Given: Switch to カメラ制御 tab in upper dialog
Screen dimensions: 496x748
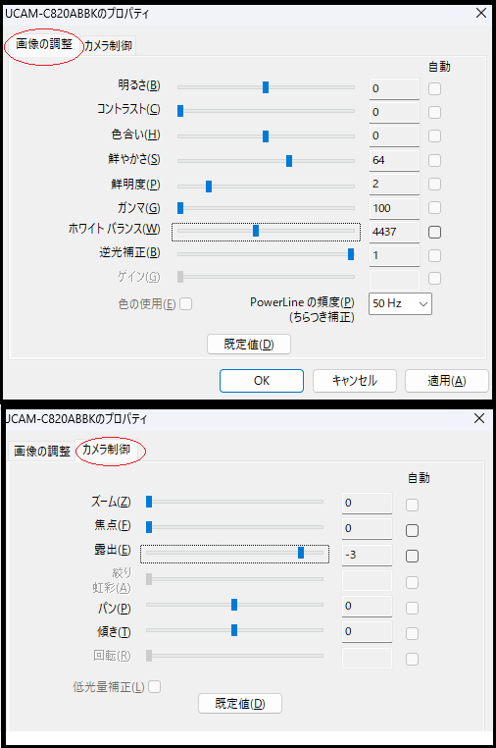Looking at the screenshot, I should click(109, 46).
